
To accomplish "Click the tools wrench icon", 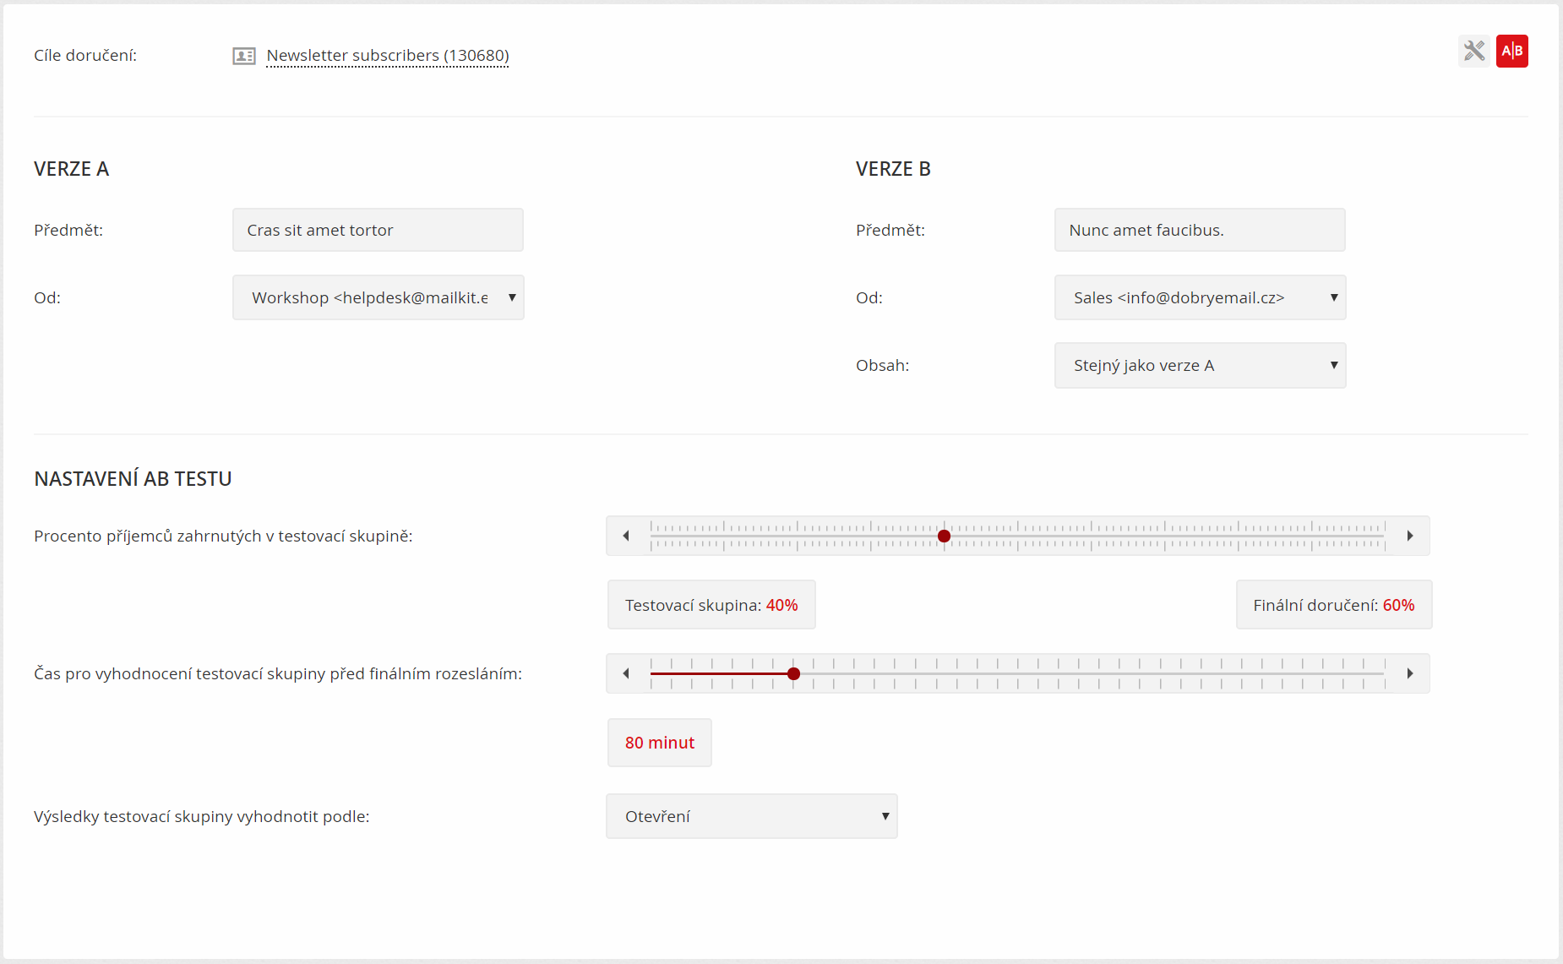I will [1474, 51].
